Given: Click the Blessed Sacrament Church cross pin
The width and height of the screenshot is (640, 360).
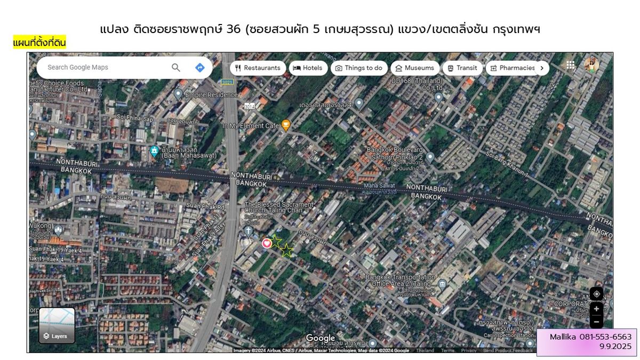Looking at the screenshot, I should 248,231.
